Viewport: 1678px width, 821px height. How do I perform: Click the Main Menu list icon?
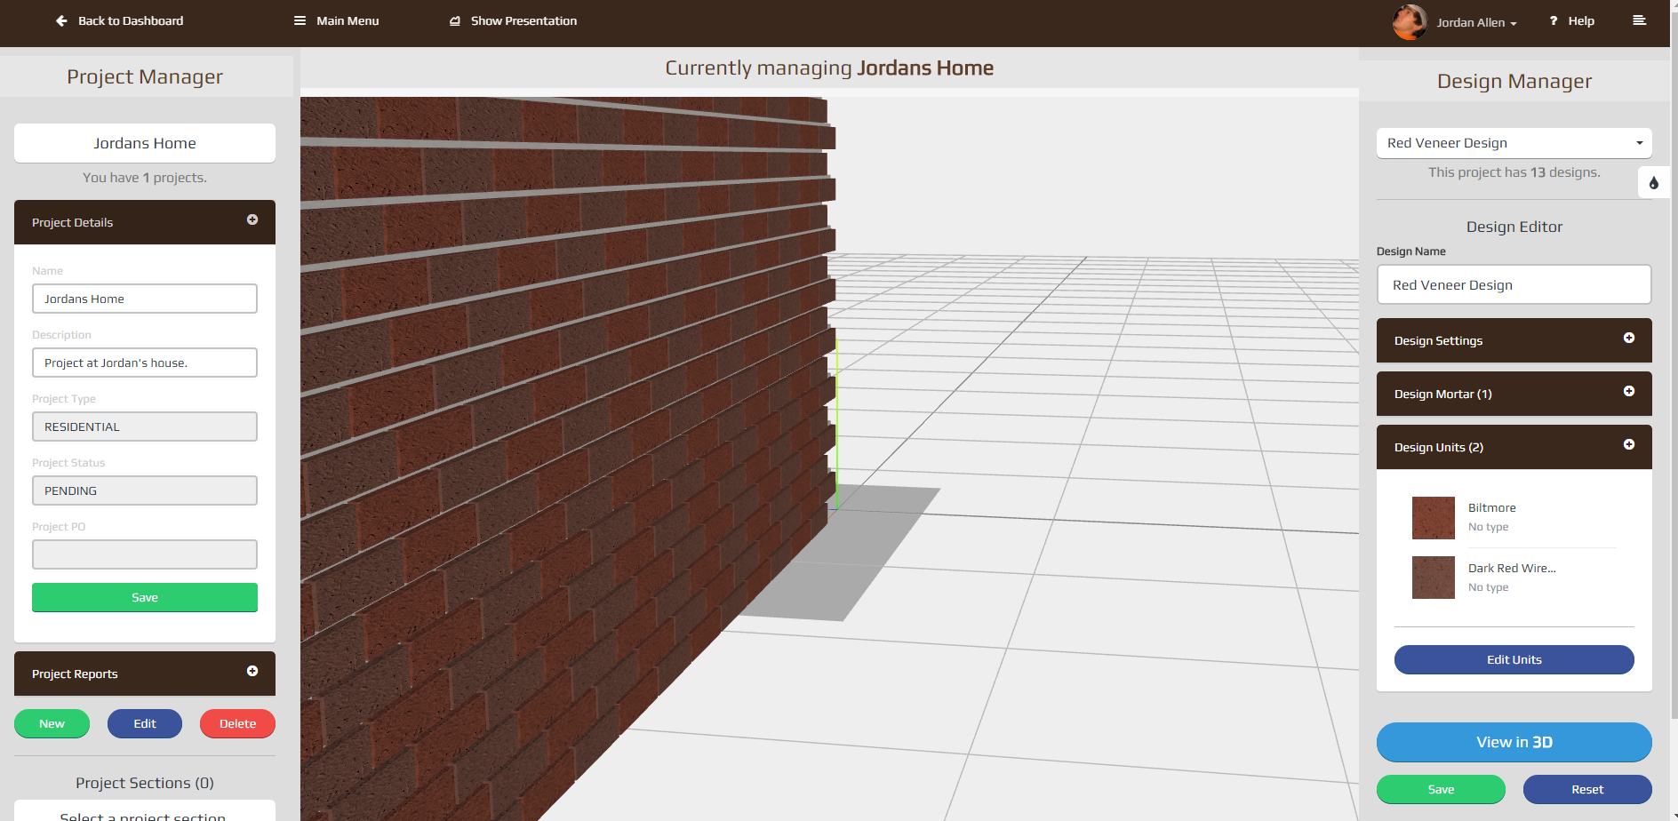(300, 20)
